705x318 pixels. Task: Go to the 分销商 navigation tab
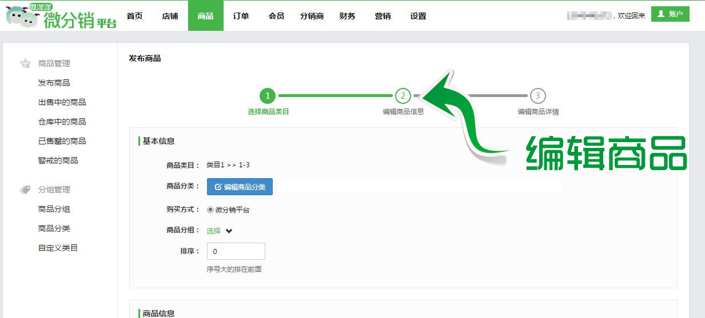click(x=312, y=16)
